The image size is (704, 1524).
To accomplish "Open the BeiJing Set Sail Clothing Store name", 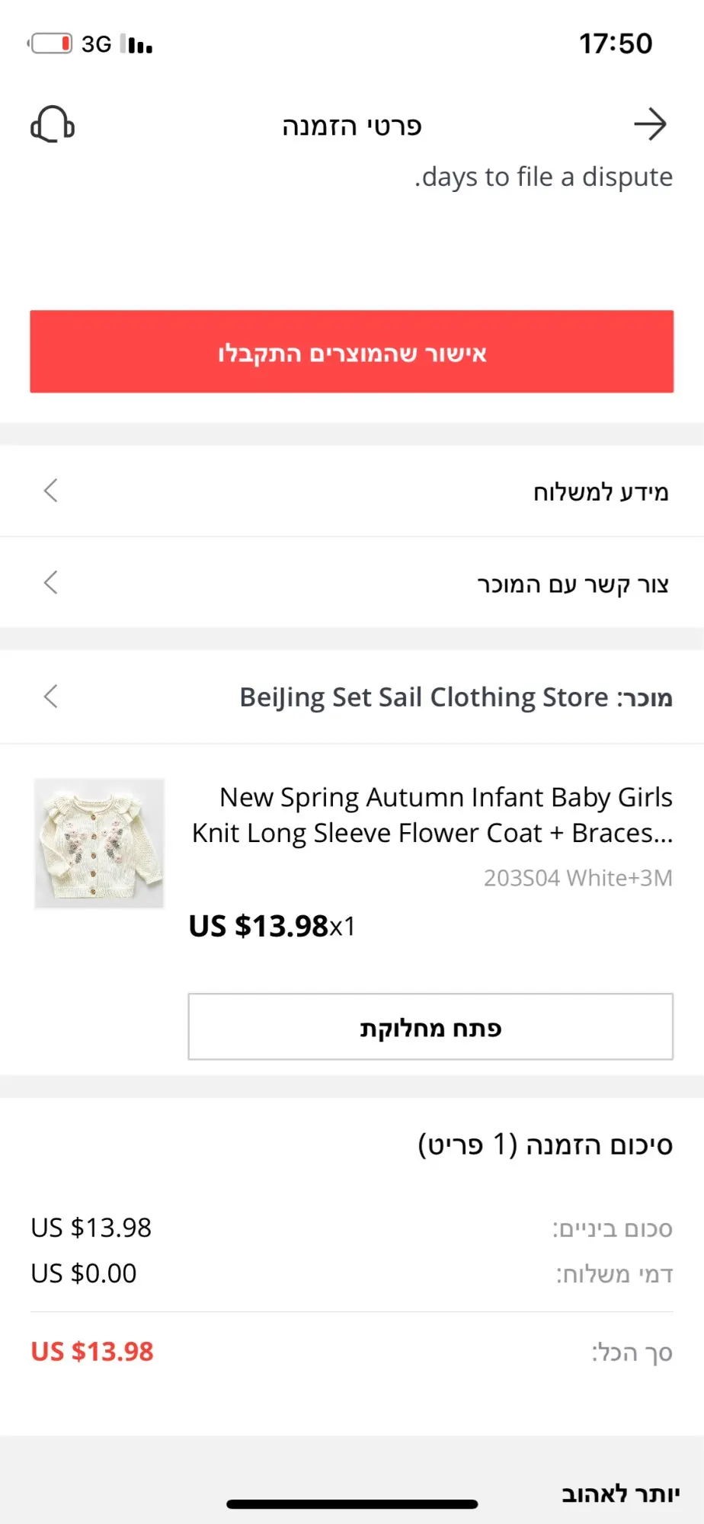I will 424,697.
